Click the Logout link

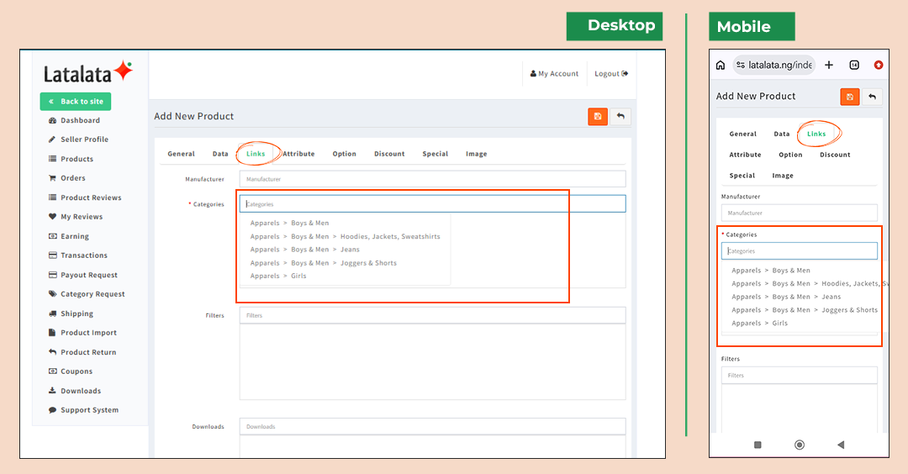click(x=611, y=73)
